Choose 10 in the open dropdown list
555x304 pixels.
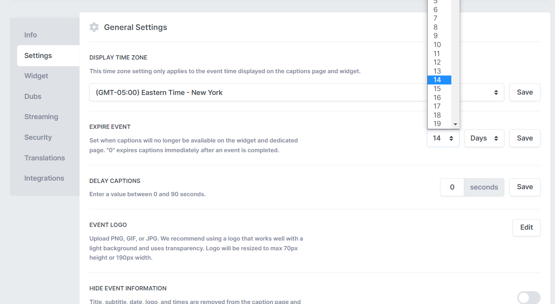point(439,45)
